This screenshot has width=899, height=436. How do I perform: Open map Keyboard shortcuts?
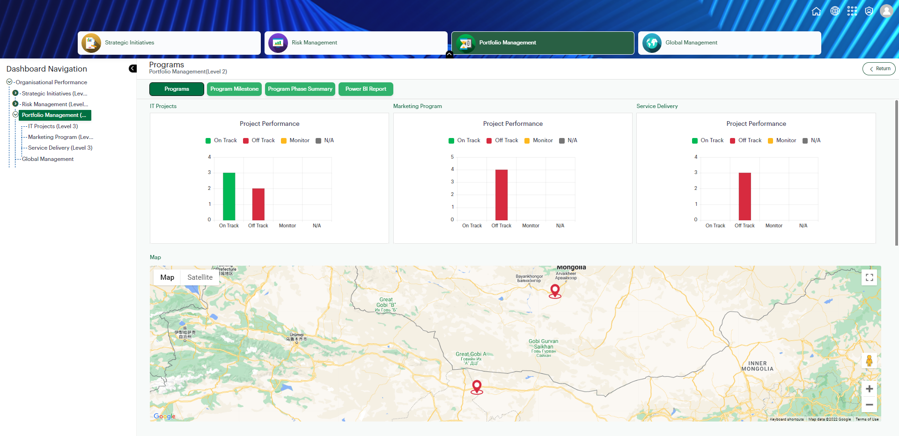[787, 419]
